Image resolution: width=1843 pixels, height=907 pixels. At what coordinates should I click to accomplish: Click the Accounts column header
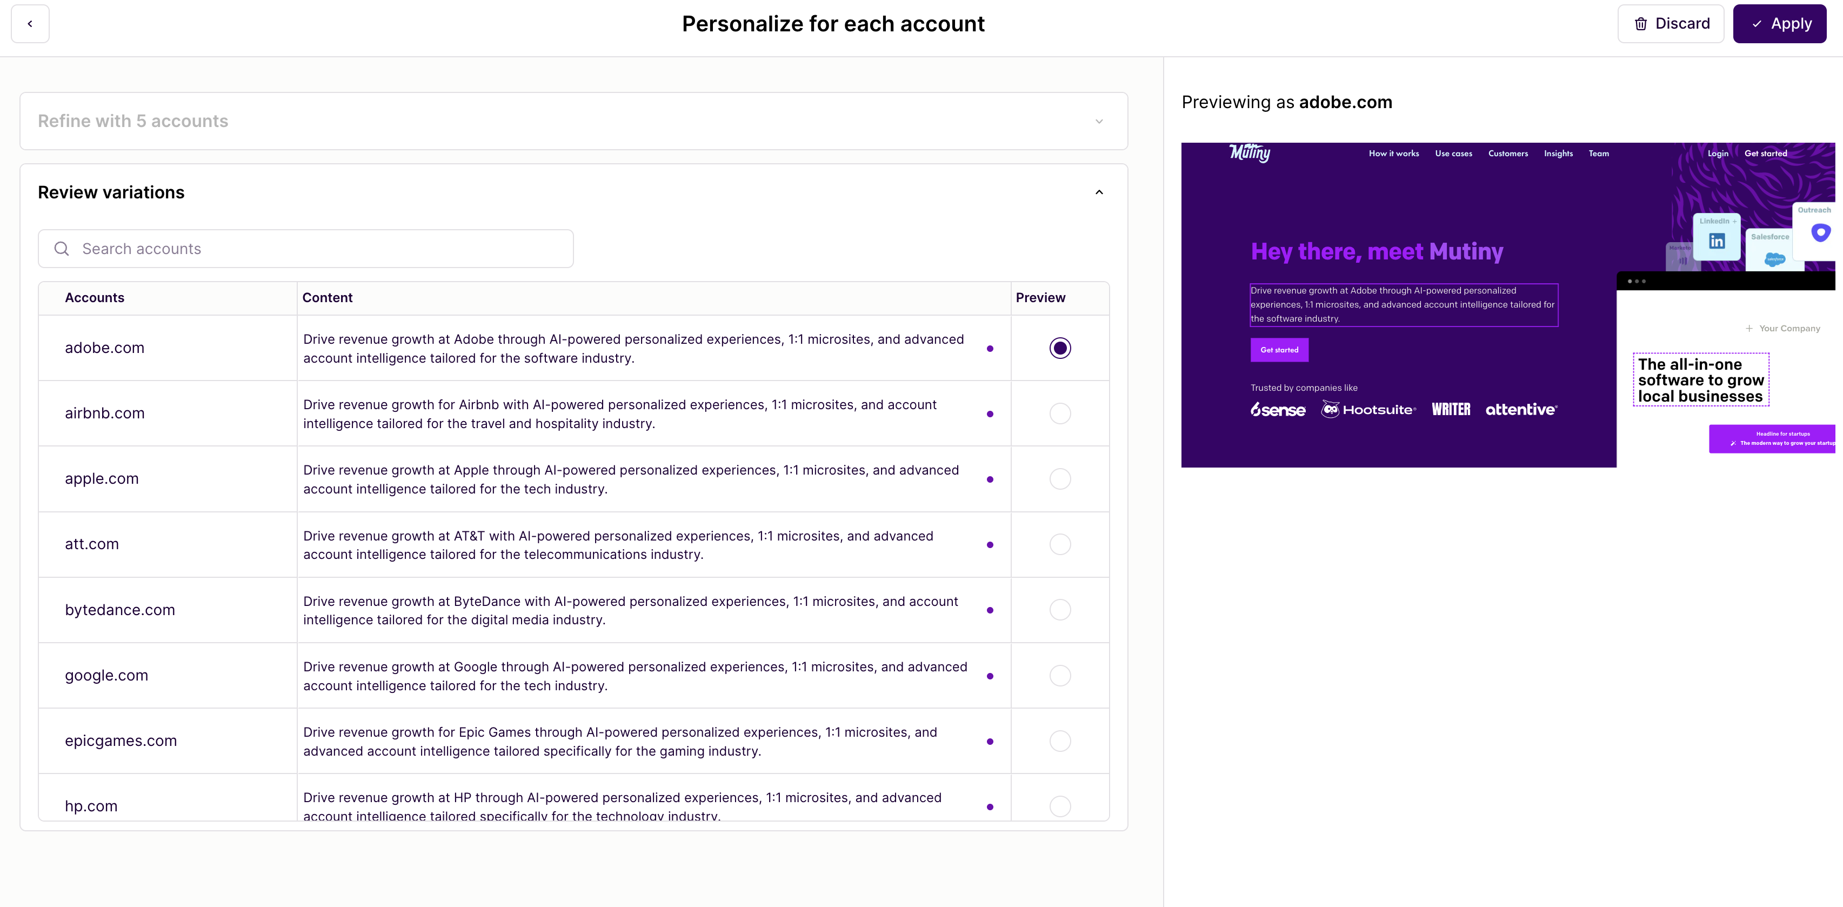click(95, 298)
